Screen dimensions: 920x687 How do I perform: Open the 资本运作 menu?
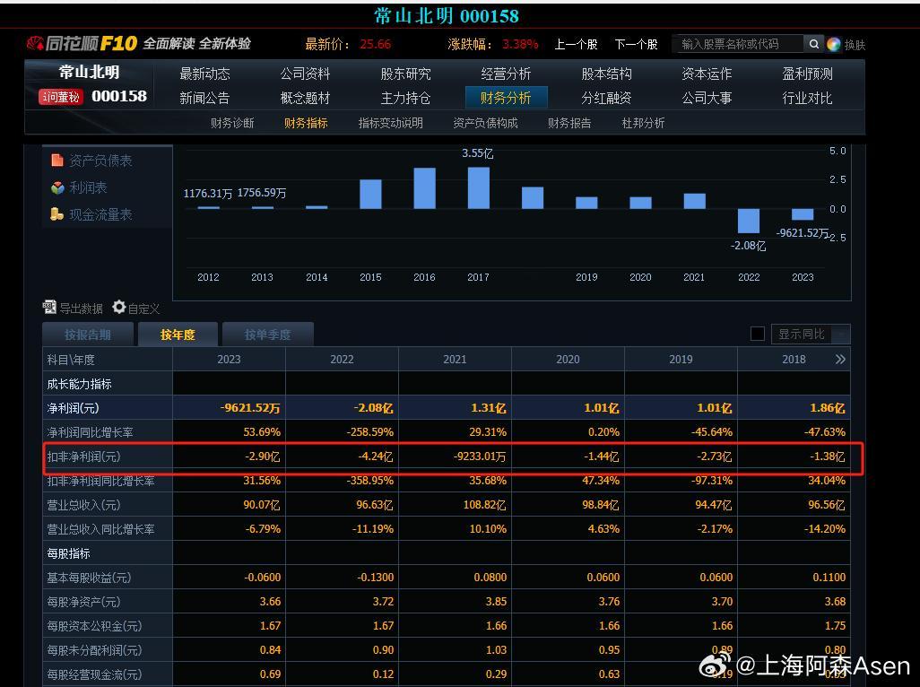707,74
